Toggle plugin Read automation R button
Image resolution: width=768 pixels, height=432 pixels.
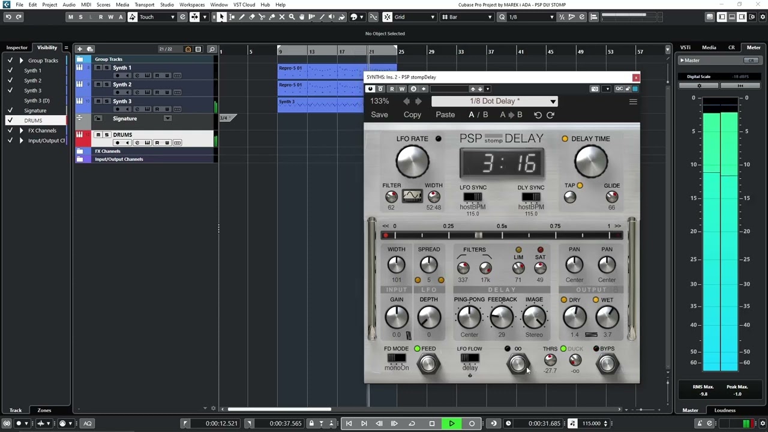(x=392, y=89)
